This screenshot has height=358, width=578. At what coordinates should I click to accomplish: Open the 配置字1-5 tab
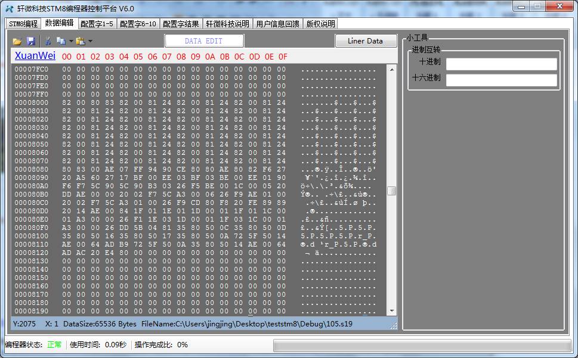97,24
